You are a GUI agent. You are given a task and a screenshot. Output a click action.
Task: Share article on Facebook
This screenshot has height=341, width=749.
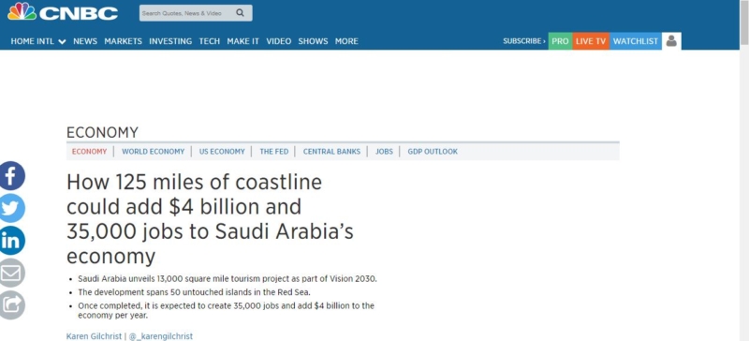(11, 176)
